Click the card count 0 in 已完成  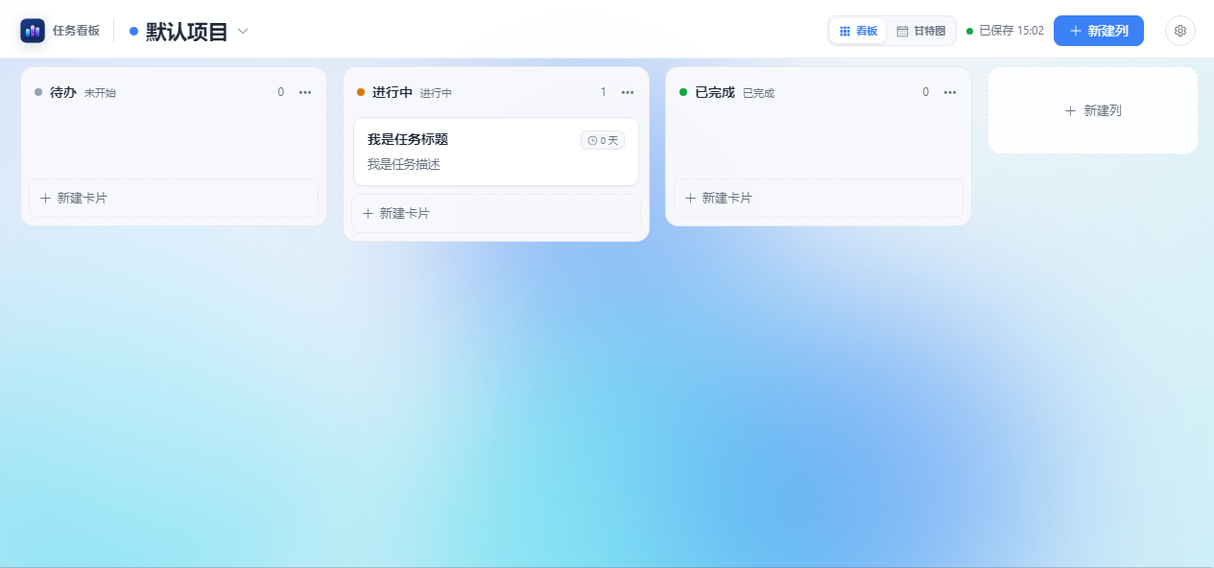pyautogui.click(x=926, y=92)
